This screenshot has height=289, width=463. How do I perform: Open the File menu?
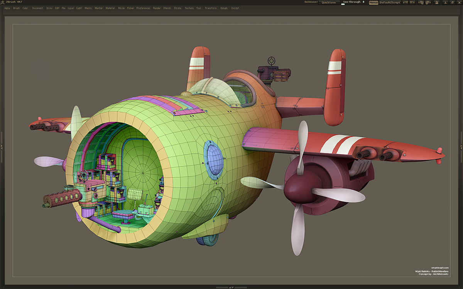[x=64, y=8]
